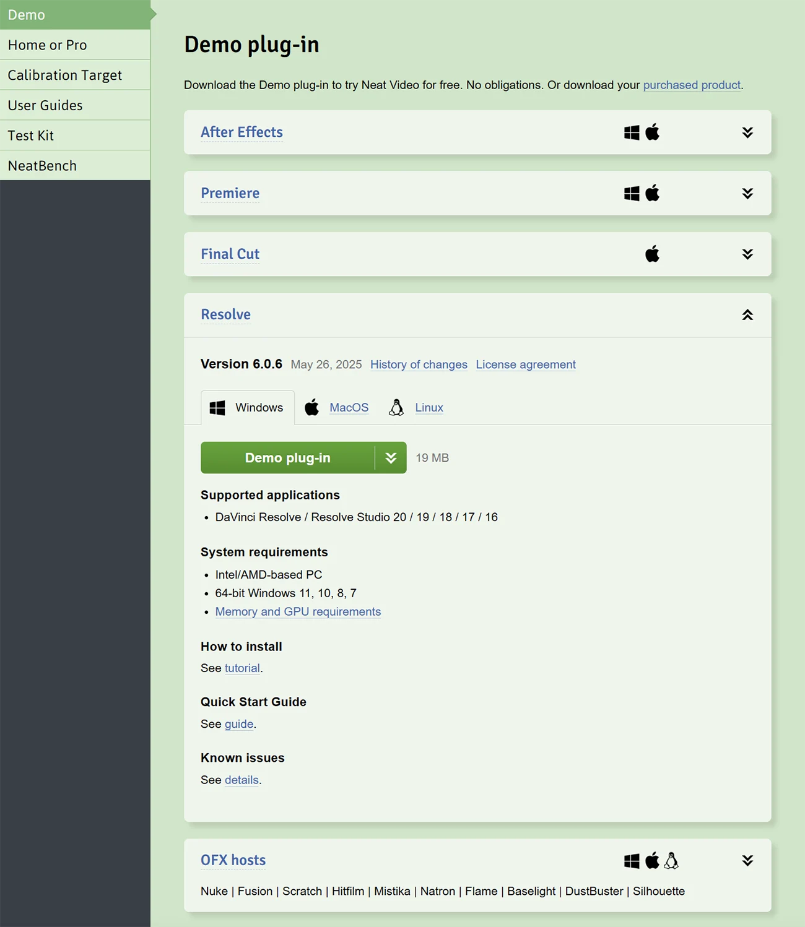Click Windows icon in After Effects row
The height and width of the screenshot is (927, 805).
pos(632,132)
